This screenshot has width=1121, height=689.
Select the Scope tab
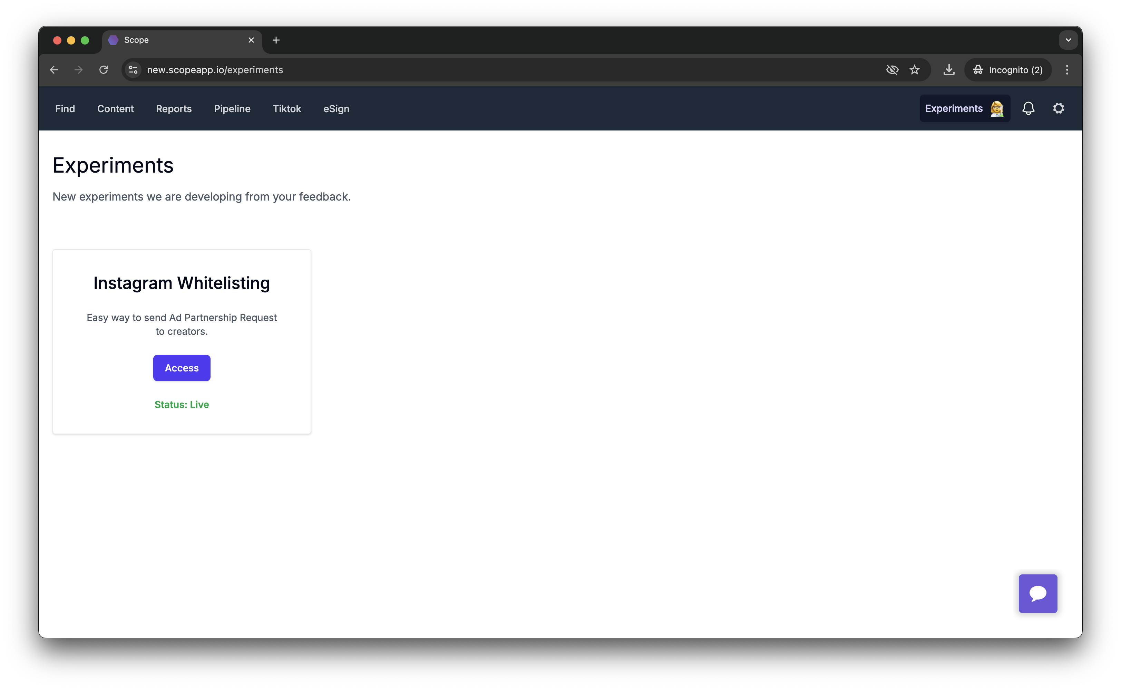pyautogui.click(x=182, y=40)
